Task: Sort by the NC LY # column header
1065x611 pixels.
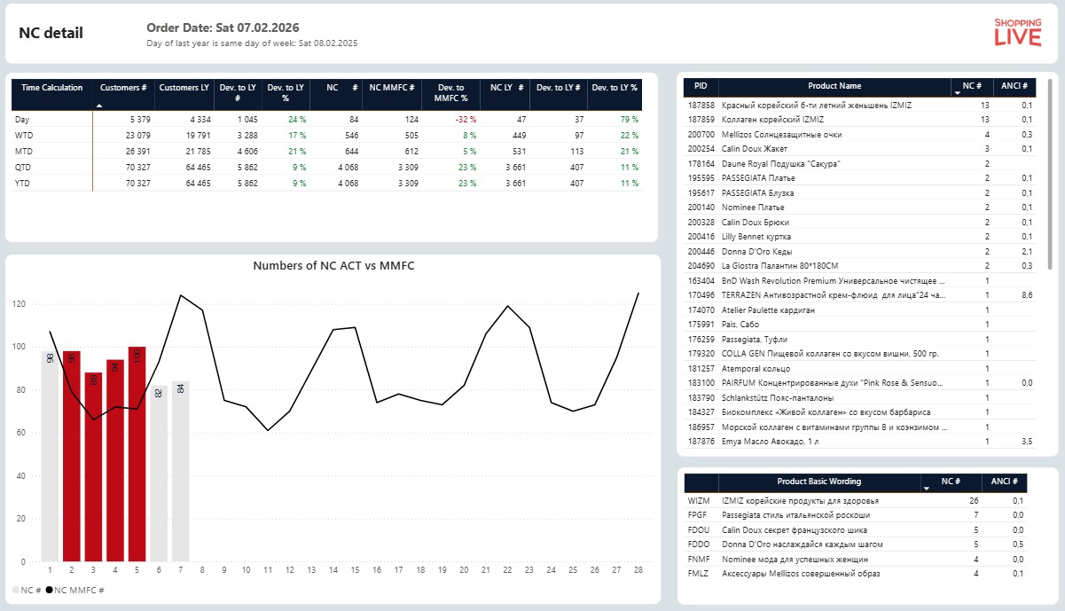Action: [506, 88]
